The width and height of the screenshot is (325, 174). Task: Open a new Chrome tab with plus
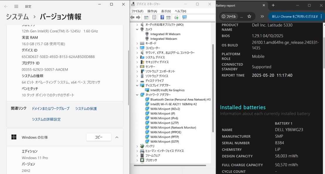[273, 5]
